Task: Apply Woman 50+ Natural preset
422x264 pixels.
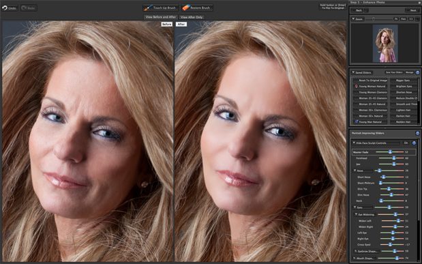Action: 370,116
